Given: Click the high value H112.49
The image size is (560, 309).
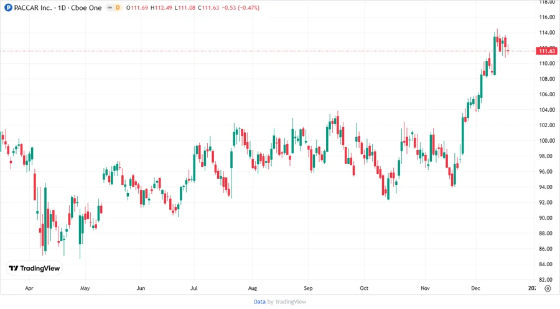Looking at the screenshot, I should (161, 7).
